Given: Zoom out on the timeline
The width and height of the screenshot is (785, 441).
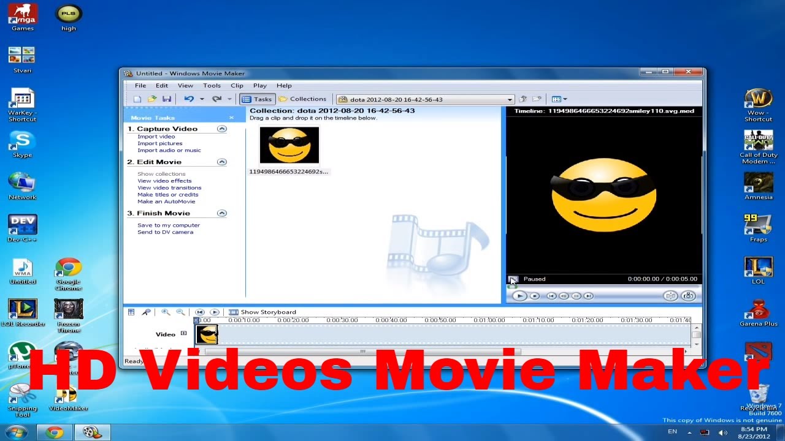Looking at the screenshot, I should (180, 312).
